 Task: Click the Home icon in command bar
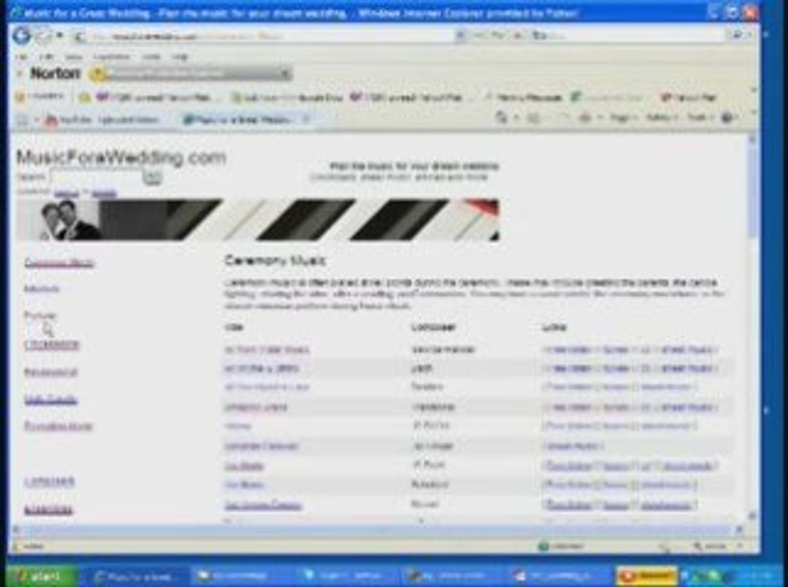pyautogui.click(x=502, y=119)
